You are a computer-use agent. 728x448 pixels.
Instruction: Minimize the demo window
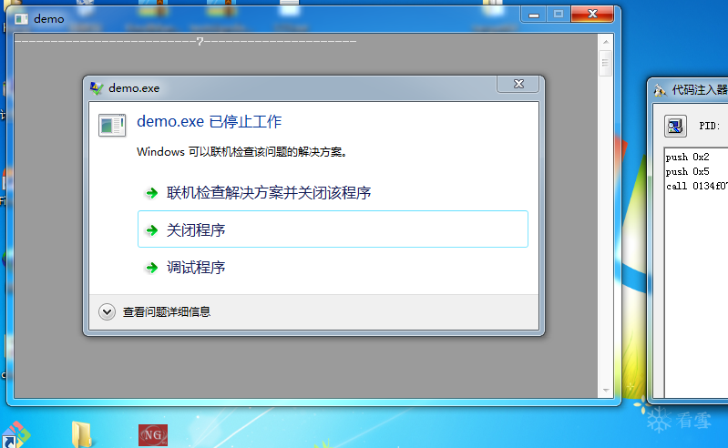point(533,15)
